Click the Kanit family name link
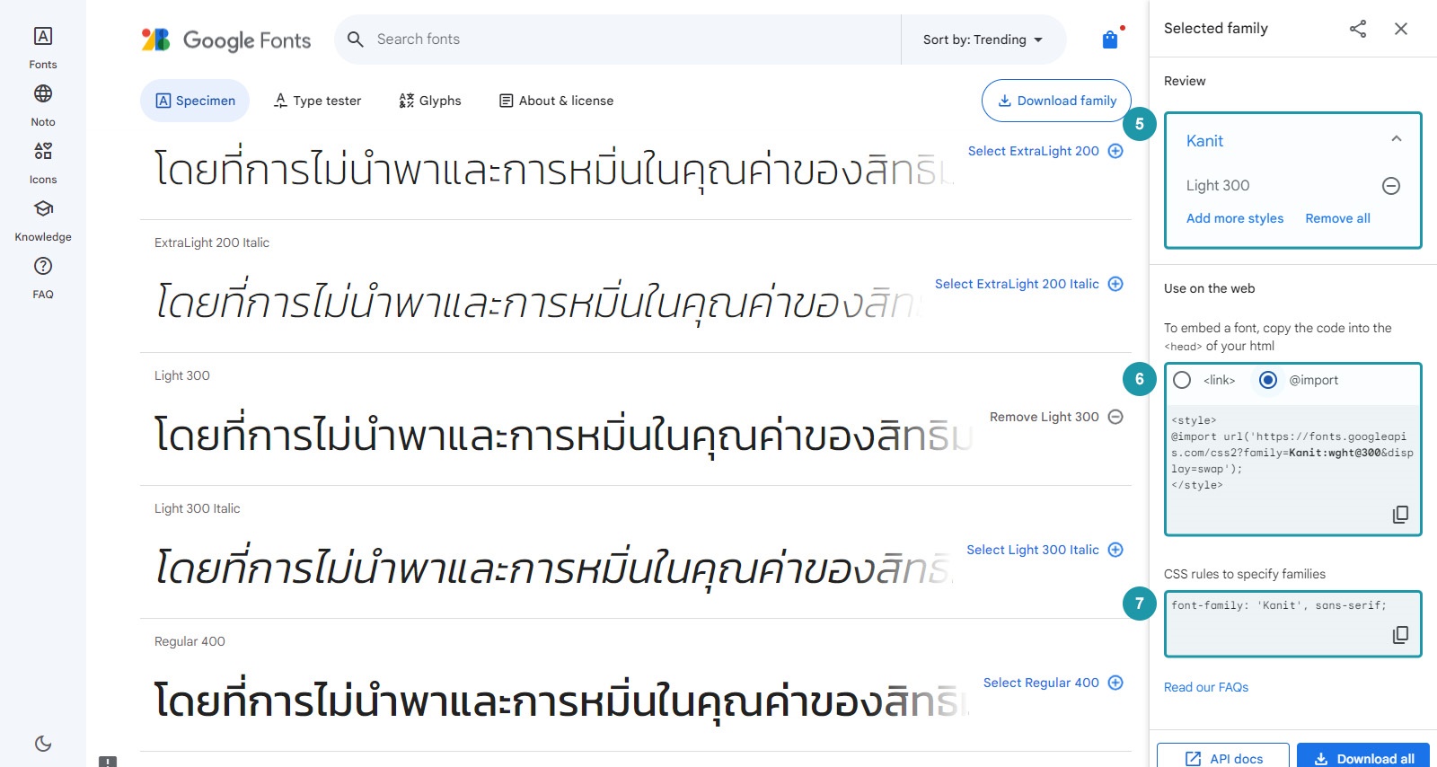 [x=1204, y=141]
